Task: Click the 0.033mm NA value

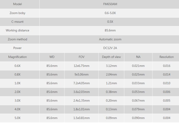Action: pos(138,83)
